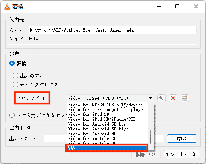Click the profile list scrollbar thumb
This screenshot has width=206, height=164.
point(151,136)
